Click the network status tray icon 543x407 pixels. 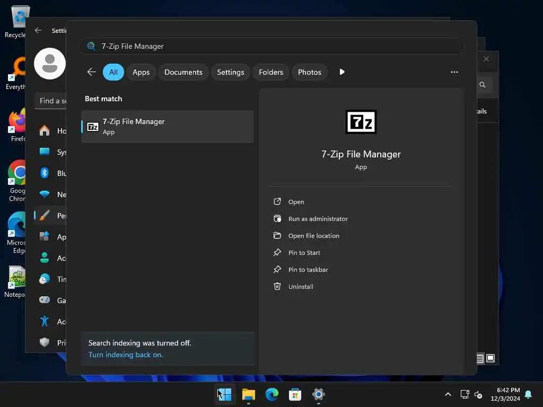point(465,394)
